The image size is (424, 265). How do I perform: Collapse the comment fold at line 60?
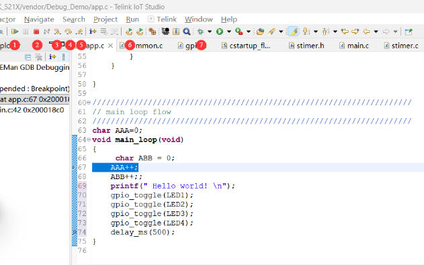89,102
